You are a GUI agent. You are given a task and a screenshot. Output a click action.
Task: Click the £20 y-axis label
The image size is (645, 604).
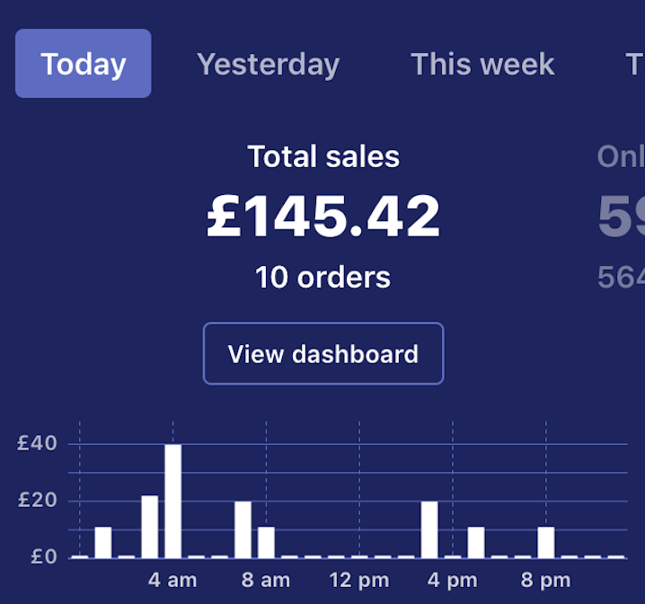[x=38, y=501]
